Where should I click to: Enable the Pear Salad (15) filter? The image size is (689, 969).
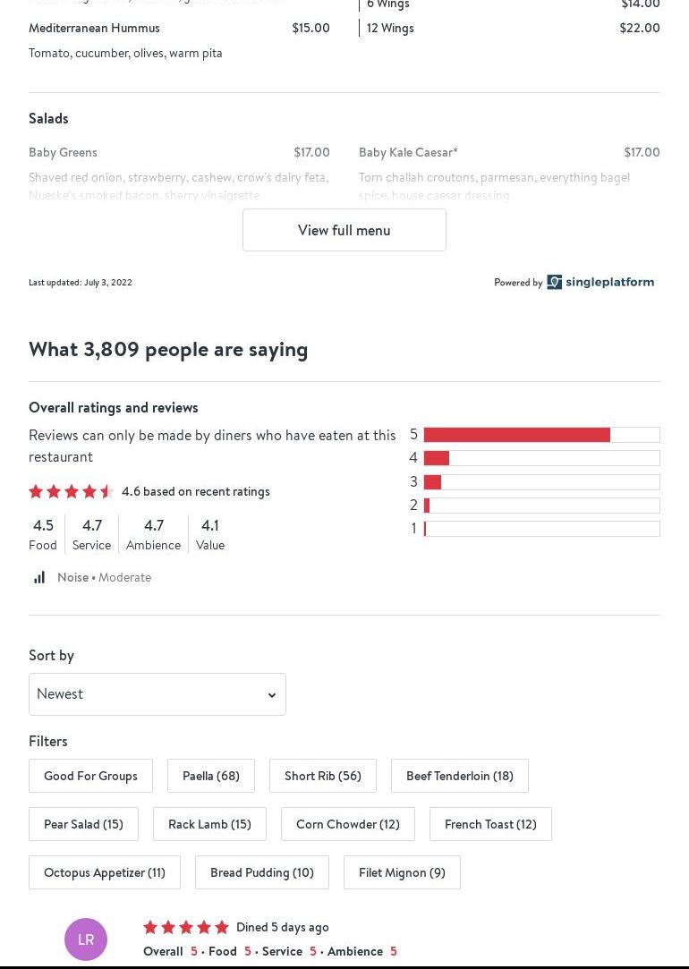tap(83, 824)
